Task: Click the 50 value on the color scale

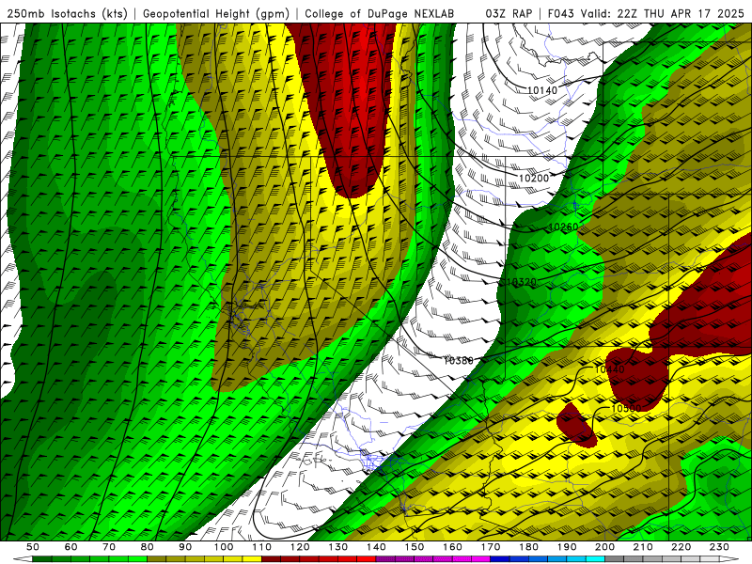Action: coord(32,547)
